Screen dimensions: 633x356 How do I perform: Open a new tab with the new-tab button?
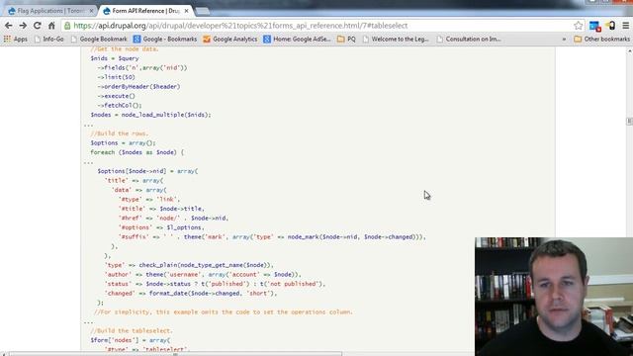pyautogui.click(x=202, y=11)
